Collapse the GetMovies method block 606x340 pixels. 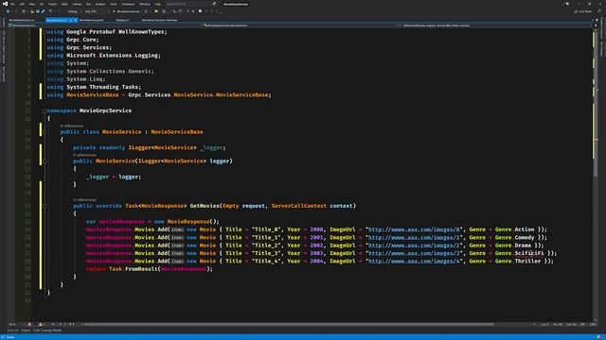pyautogui.click(x=45, y=206)
